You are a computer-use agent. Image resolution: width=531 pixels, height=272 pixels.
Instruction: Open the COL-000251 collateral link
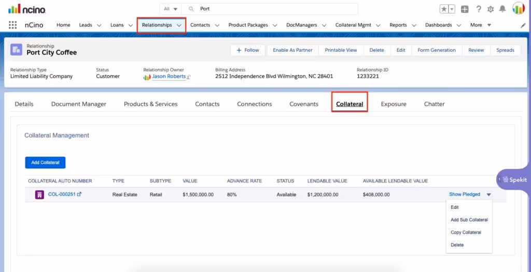pos(62,194)
